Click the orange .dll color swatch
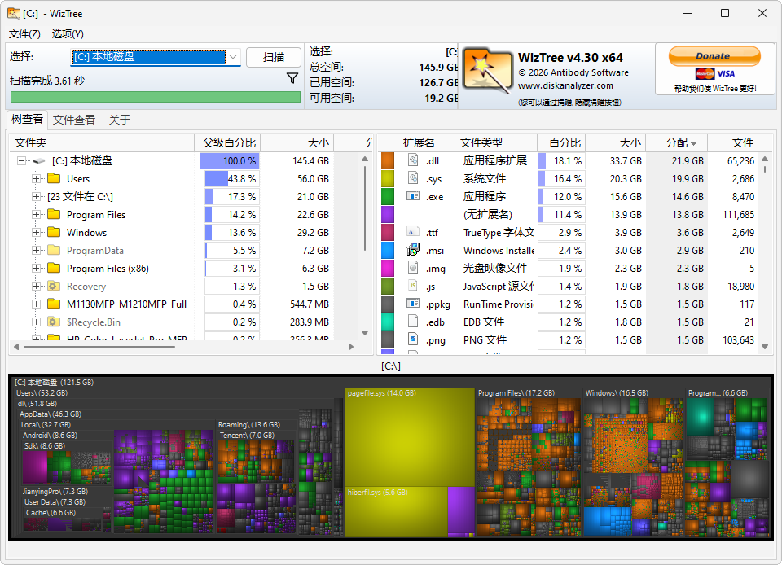This screenshot has width=782, height=565. click(x=388, y=160)
